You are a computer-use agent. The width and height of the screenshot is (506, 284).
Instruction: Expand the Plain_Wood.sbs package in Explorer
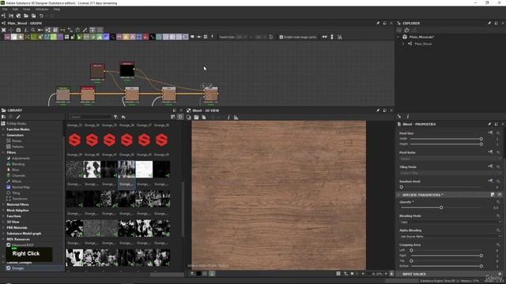click(x=398, y=37)
